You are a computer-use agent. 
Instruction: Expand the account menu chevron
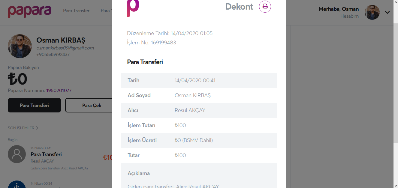(x=387, y=12)
